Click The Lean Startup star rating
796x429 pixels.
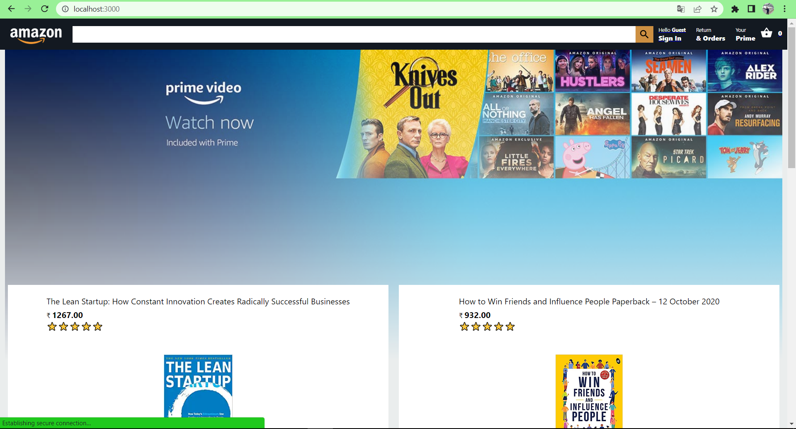75,327
